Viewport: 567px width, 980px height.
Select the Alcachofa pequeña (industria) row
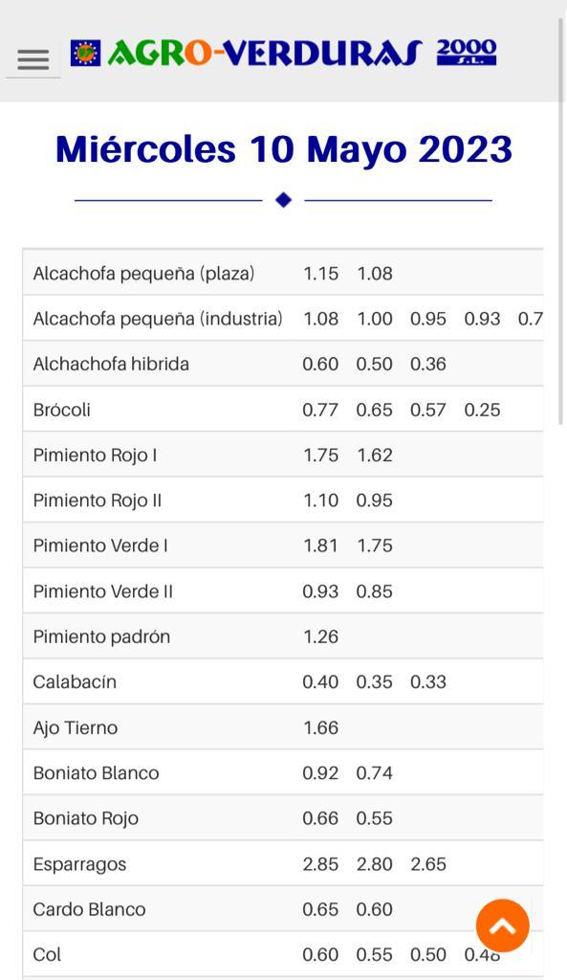283,319
